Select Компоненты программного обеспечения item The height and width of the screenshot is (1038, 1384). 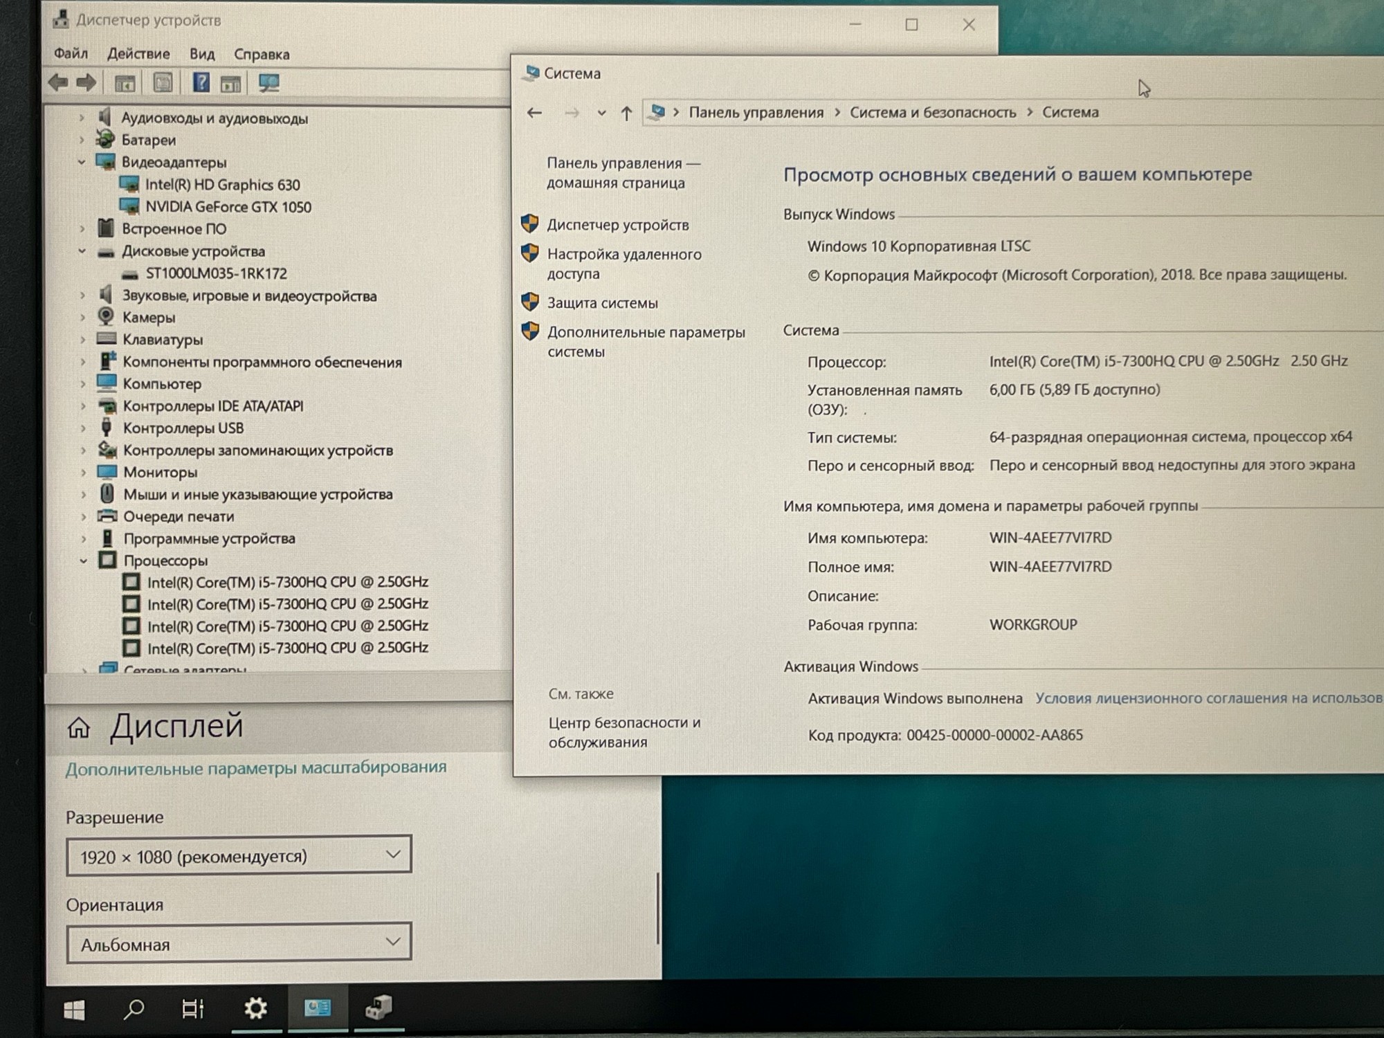click(262, 362)
